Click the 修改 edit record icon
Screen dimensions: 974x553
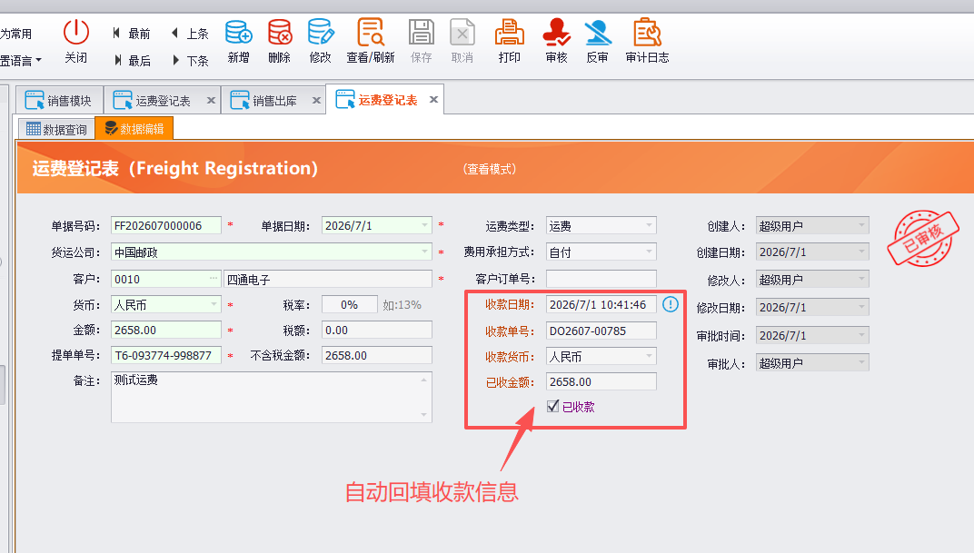(x=321, y=32)
